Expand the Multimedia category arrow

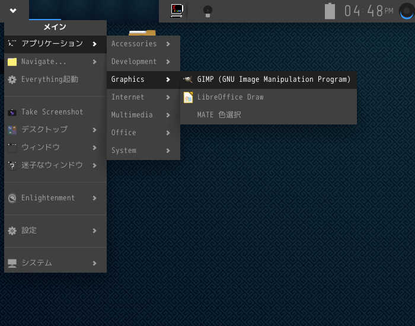tap(168, 115)
